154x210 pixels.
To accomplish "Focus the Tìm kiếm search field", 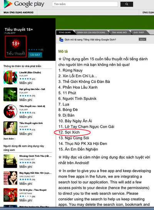I will pos(85,4).
